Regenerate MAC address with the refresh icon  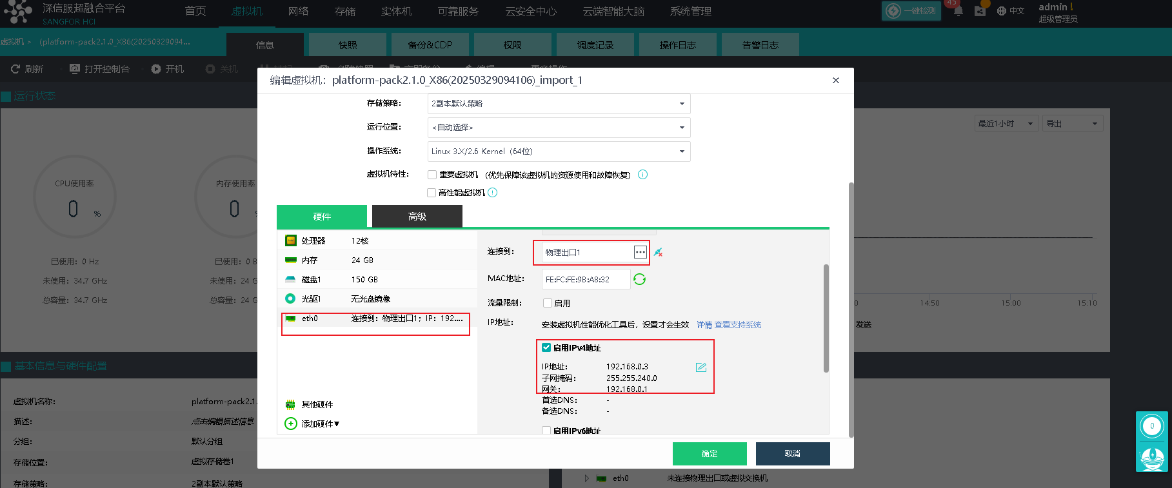[x=639, y=279]
